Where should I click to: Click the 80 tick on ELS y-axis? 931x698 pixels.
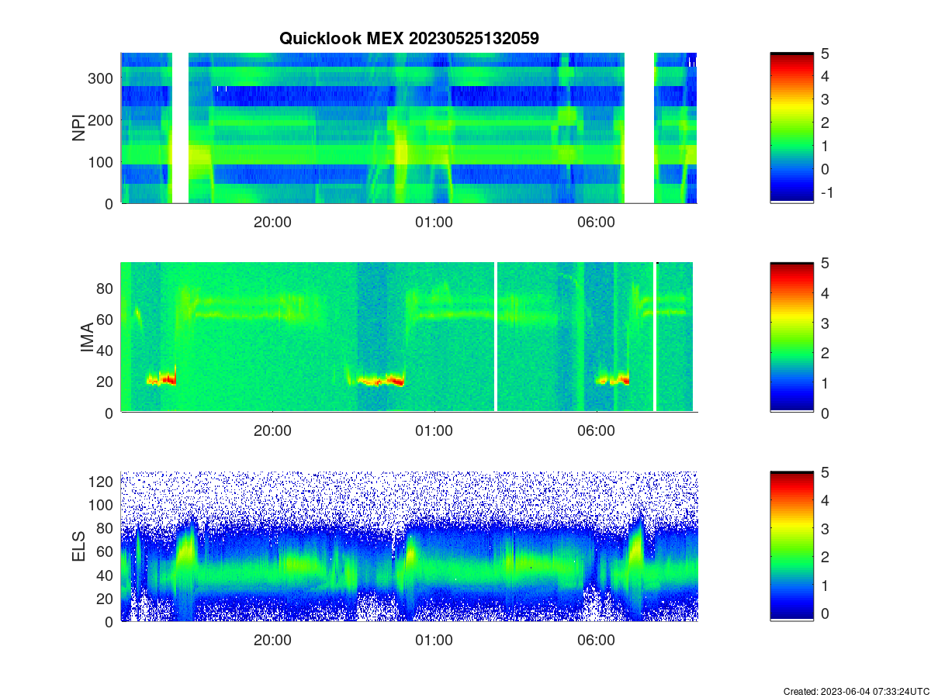106,528
